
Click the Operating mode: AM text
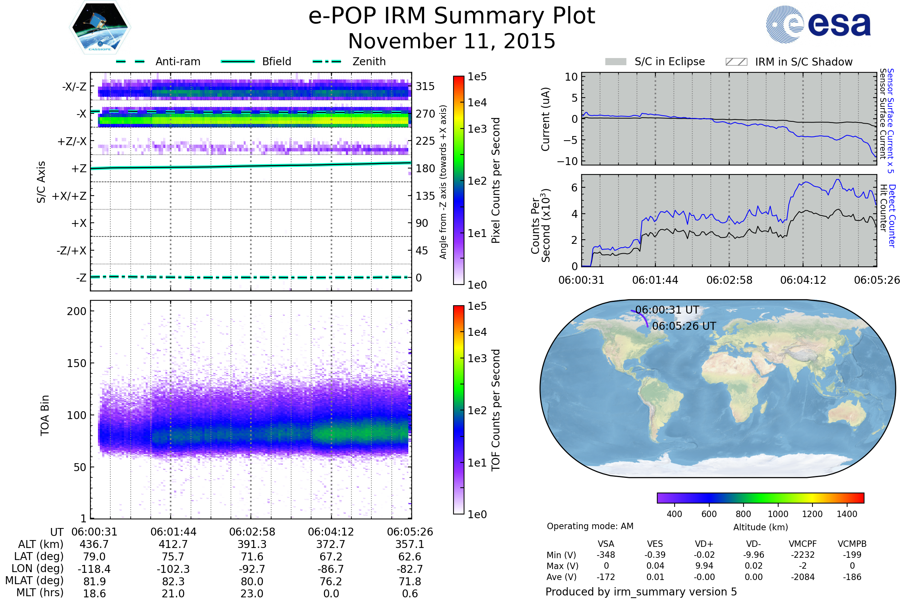[x=590, y=526]
